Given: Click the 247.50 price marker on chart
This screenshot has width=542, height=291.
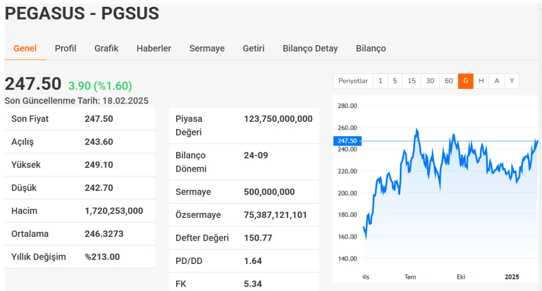Looking at the screenshot, I should pos(347,141).
